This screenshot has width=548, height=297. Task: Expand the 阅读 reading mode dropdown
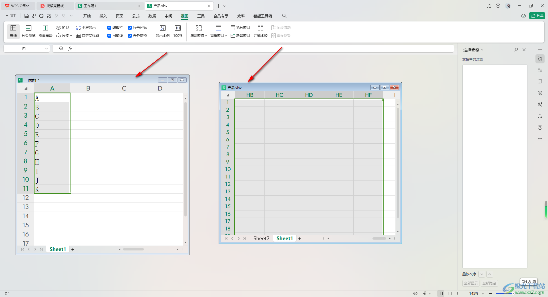(71, 36)
